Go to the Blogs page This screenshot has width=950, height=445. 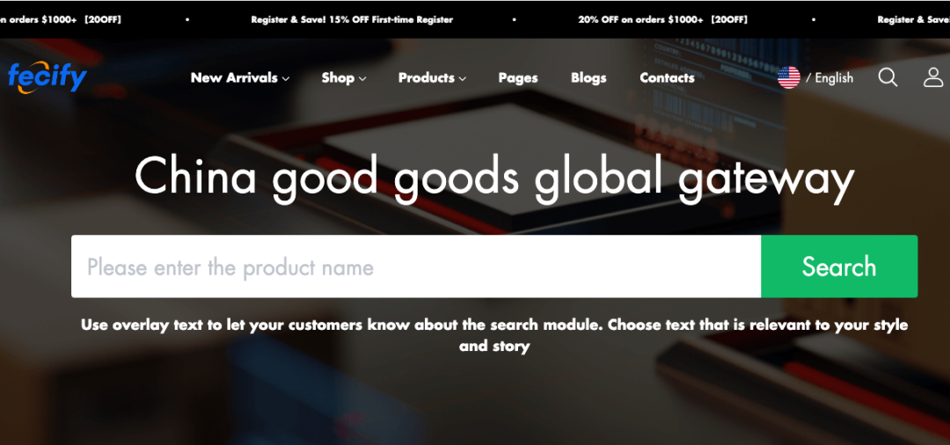click(x=588, y=78)
